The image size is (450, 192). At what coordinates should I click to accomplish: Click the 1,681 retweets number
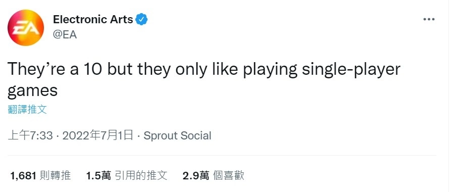pyautogui.click(x=23, y=176)
